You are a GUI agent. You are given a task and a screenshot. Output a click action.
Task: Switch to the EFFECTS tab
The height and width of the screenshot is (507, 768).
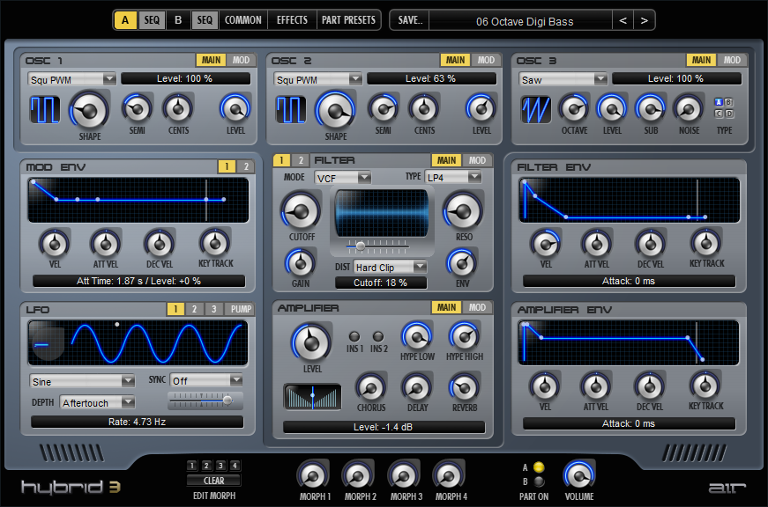292,20
